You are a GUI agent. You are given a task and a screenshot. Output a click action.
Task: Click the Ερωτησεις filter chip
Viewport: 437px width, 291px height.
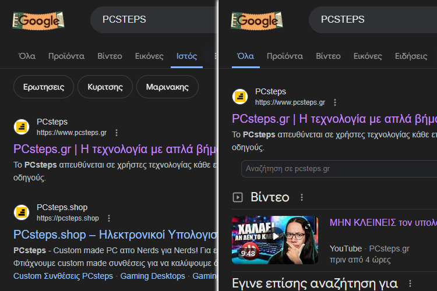[x=44, y=87]
